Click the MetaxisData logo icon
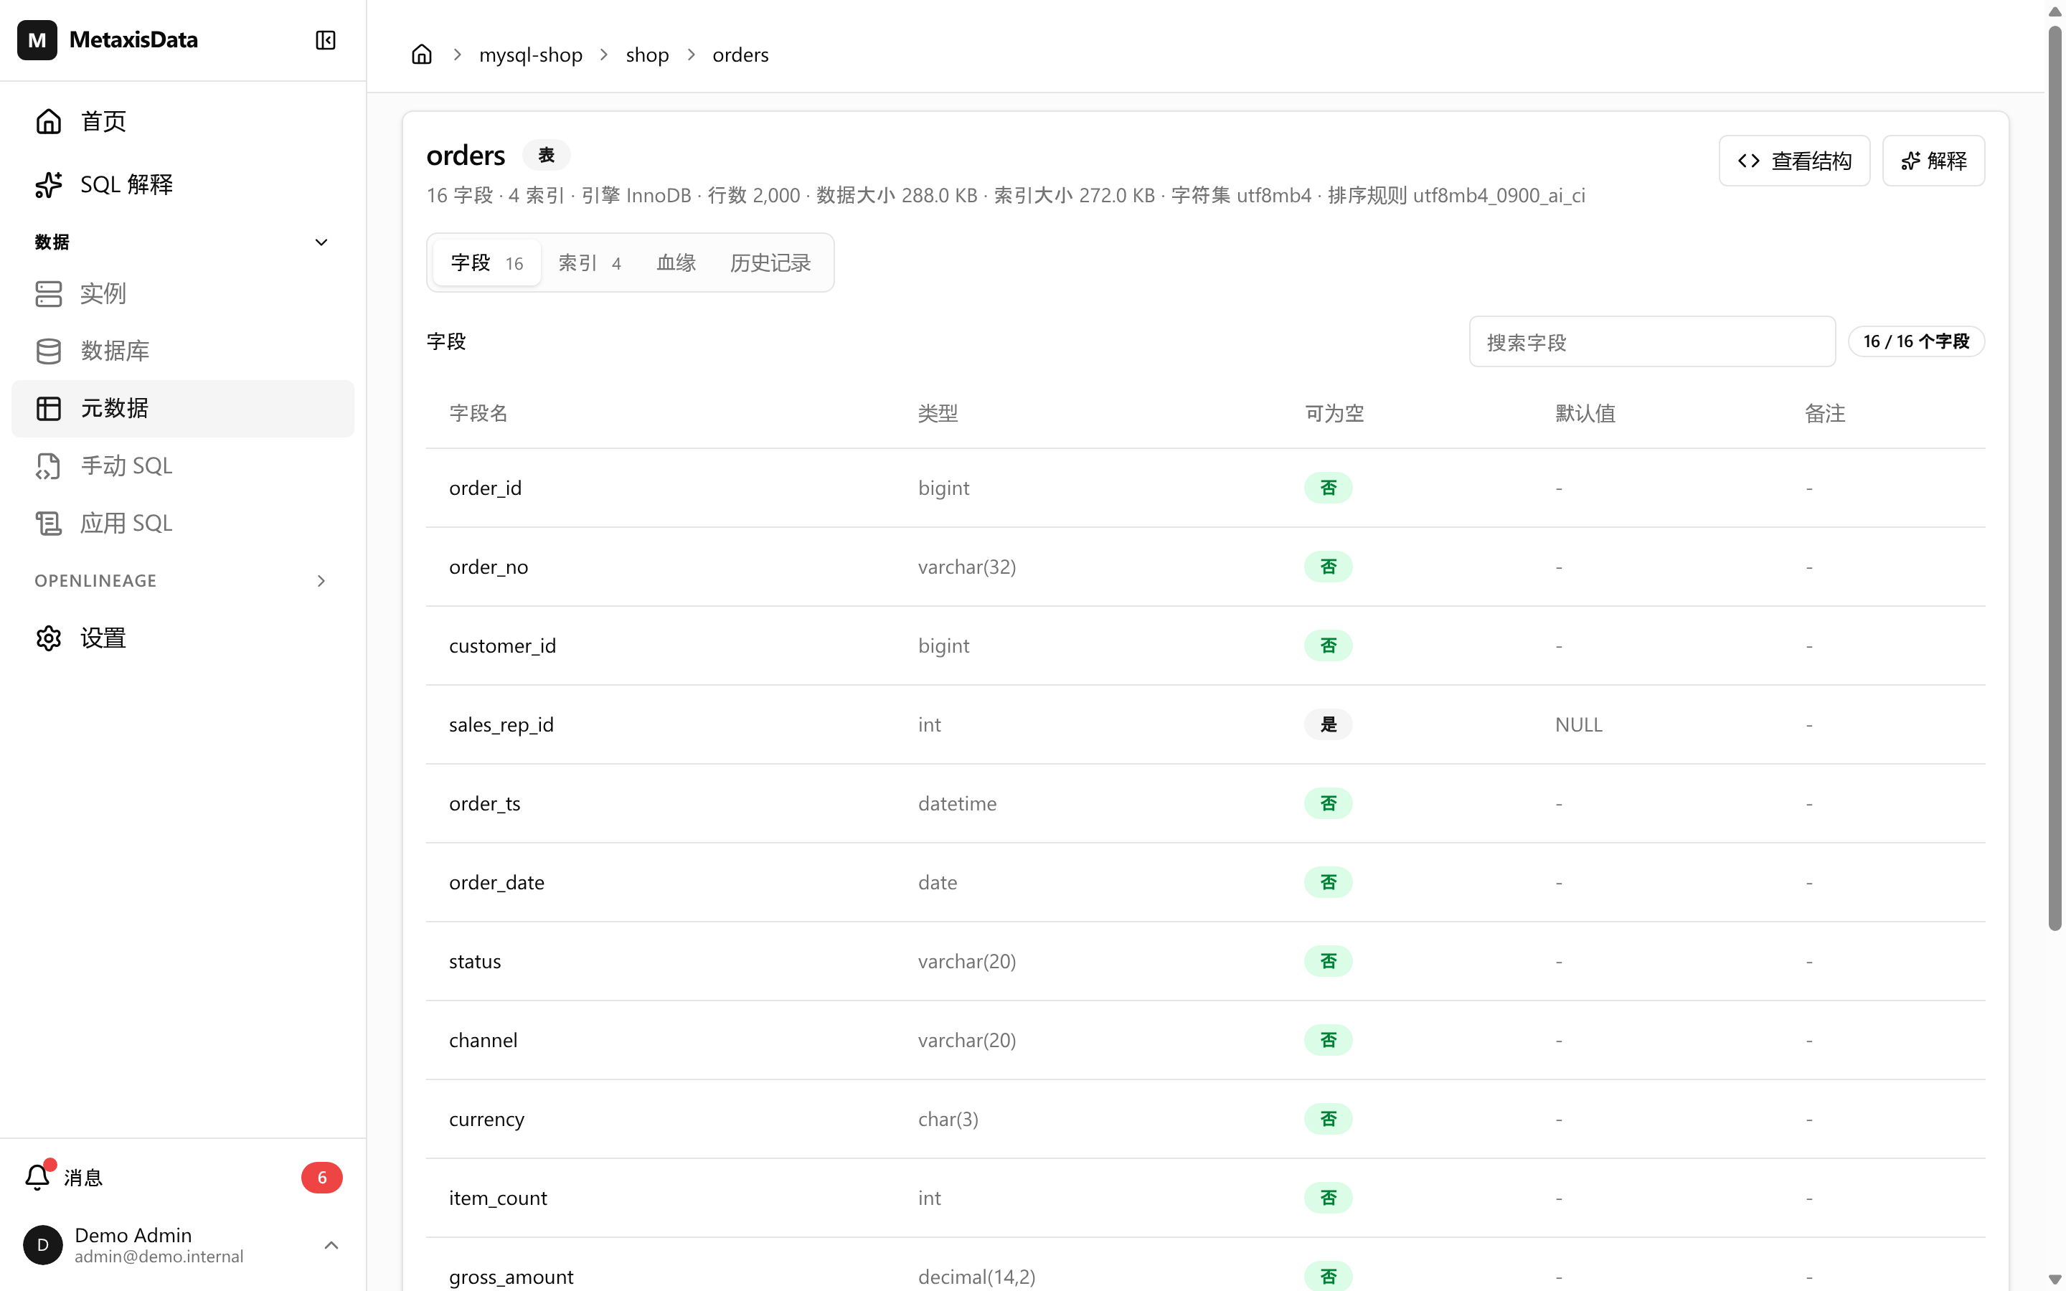Viewport: 2066px width, 1291px height. (37, 40)
